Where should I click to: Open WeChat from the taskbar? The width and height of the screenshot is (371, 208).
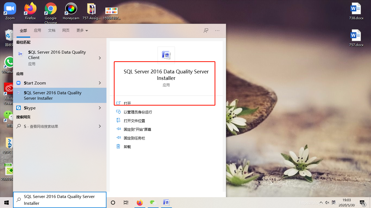[153, 203]
